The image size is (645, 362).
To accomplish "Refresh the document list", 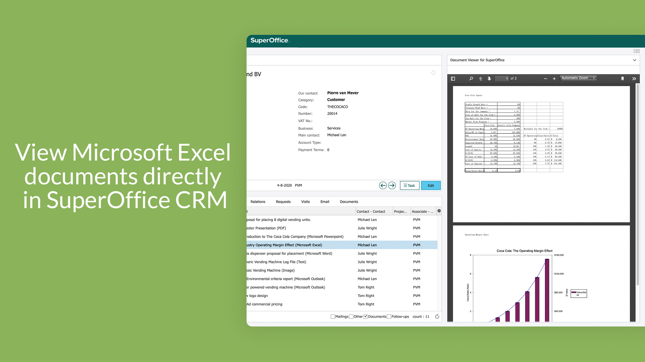I will click(x=437, y=316).
